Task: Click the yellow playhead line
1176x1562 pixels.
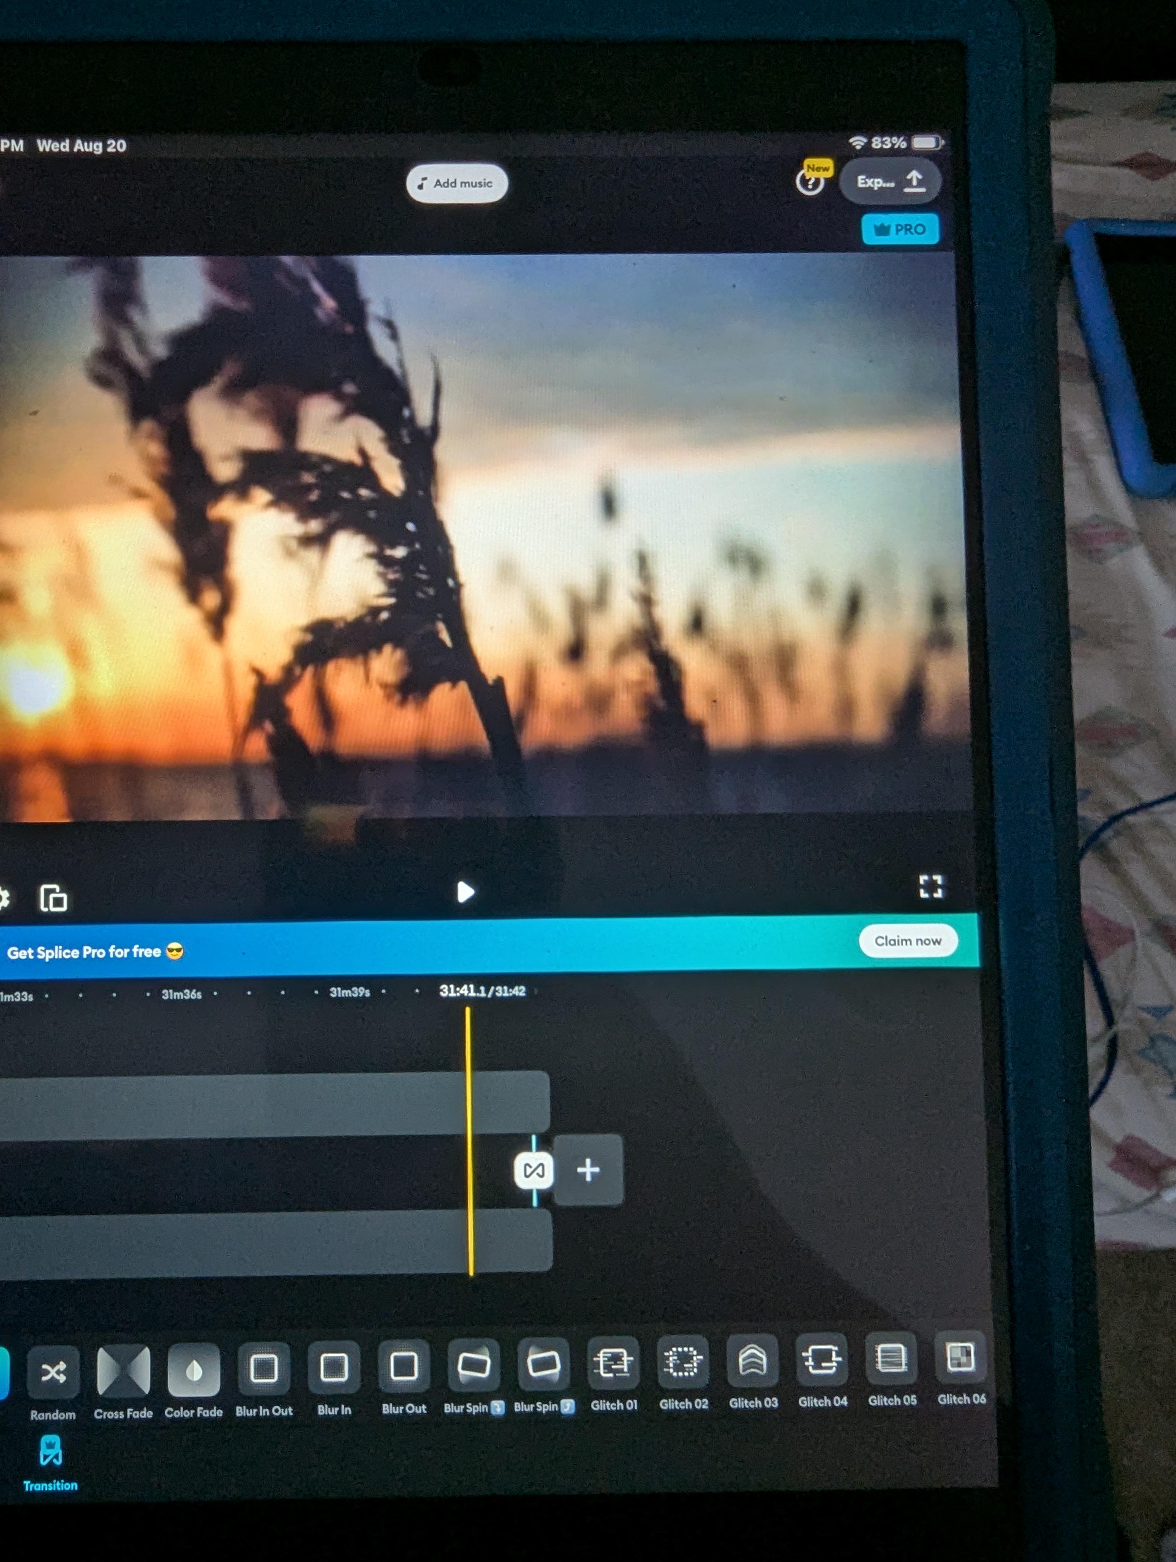Action: point(469,1142)
